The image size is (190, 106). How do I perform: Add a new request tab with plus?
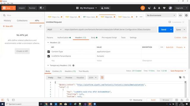[137, 17]
